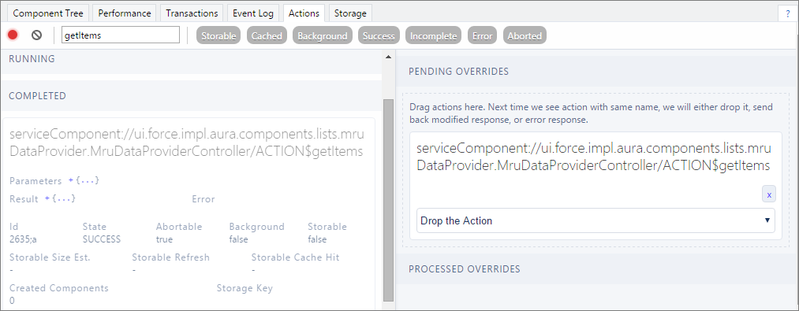Switch to the Component Tree tab
This screenshot has height=311, width=799.
pos(48,13)
